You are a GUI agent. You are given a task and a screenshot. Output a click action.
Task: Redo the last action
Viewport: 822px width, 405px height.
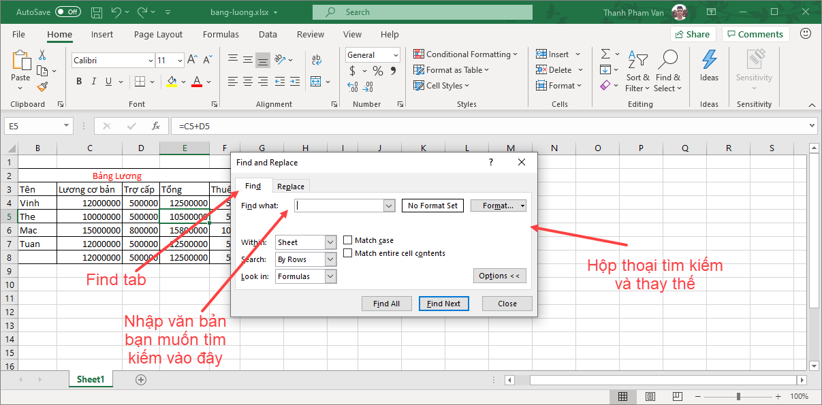pyautogui.click(x=142, y=12)
